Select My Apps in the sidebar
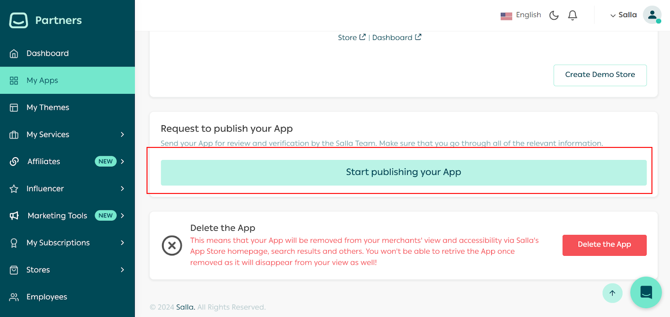The image size is (670, 317). 42,80
